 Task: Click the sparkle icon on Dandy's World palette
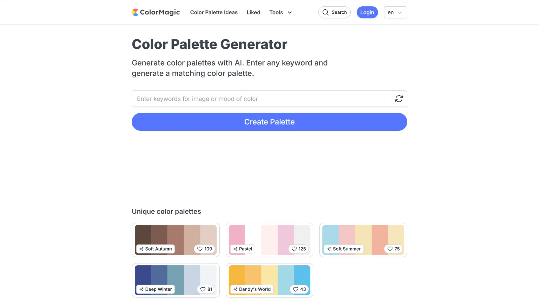click(235, 289)
